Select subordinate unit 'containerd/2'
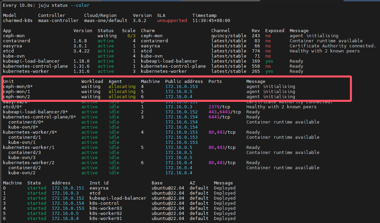Viewport: 380px width, 223px height. (24, 168)
